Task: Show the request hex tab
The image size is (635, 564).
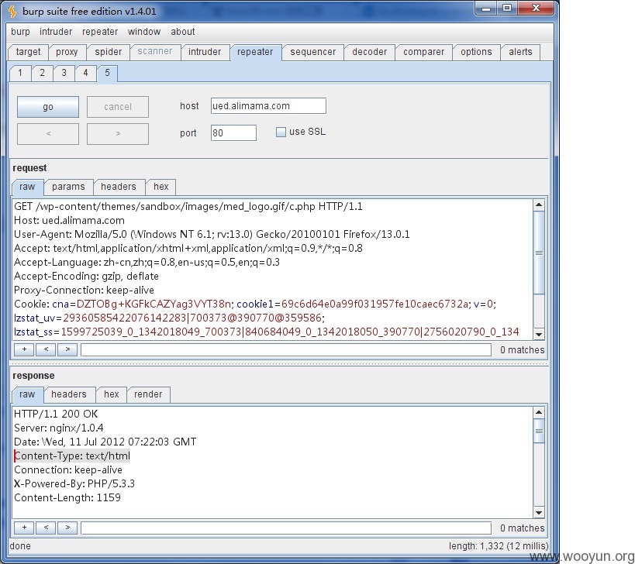Action: (x=160, y=187)
